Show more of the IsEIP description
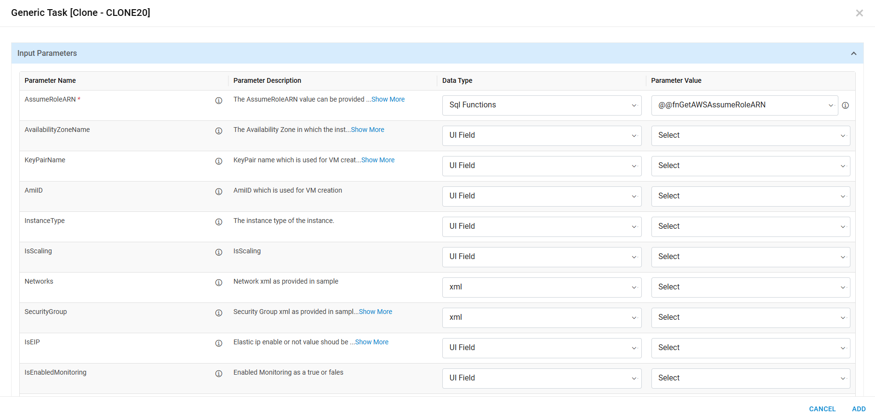 (371, 342)
